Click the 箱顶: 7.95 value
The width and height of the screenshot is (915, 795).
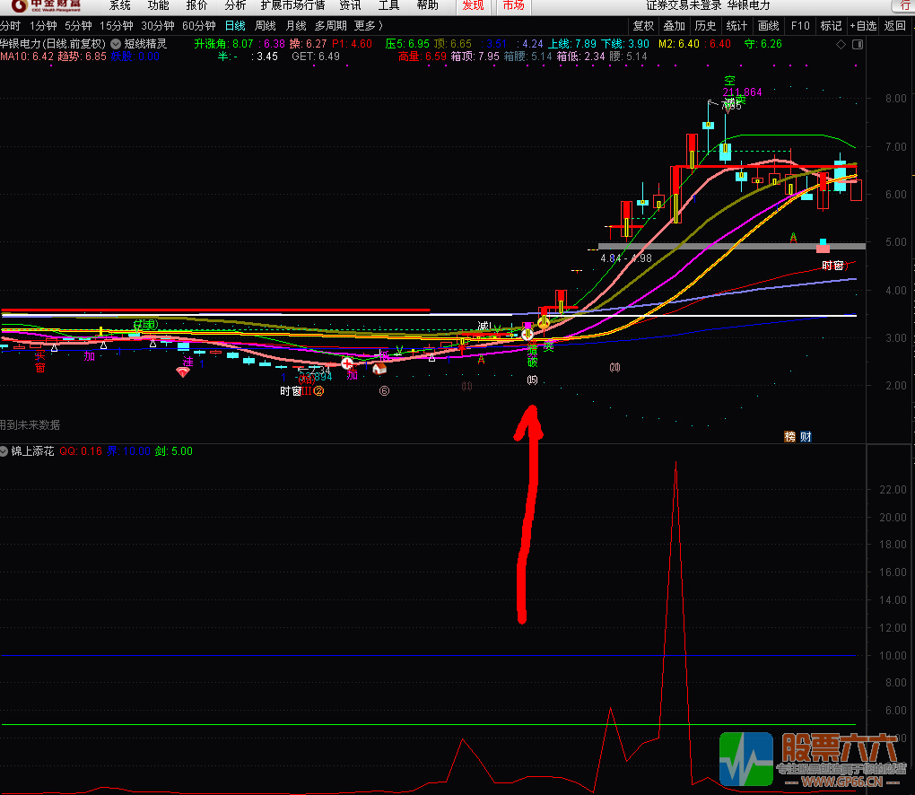(475, 57)
